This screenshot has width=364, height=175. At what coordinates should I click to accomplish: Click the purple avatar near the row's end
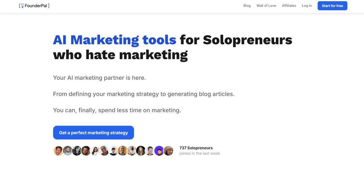(158, 150)
